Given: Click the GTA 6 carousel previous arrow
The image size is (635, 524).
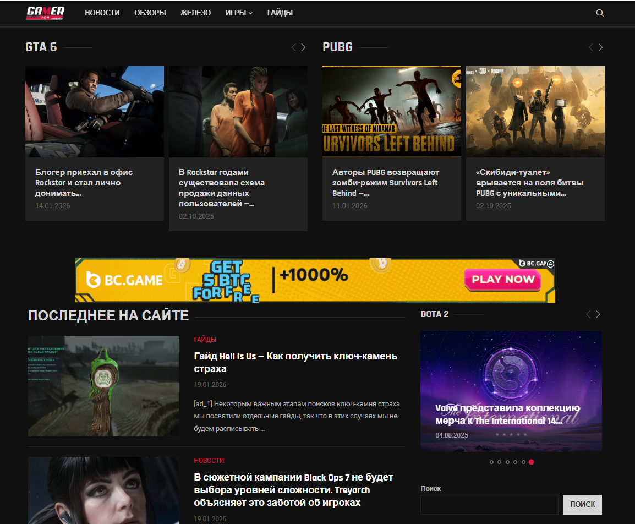Looking at the screenshot, I should click(294, 47).
